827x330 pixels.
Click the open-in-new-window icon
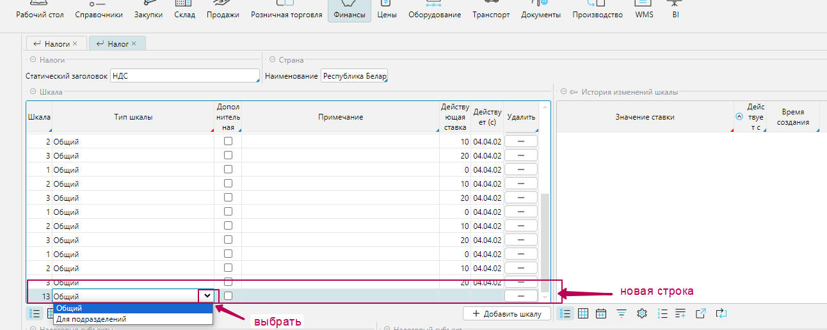click(701, 313)
